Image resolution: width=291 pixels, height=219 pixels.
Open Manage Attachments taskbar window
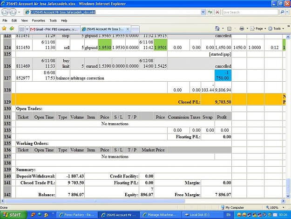(160, 215)
